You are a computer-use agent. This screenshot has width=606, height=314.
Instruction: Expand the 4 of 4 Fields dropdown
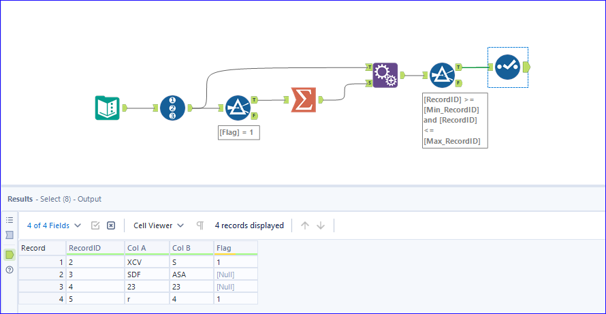pos(54,225)
